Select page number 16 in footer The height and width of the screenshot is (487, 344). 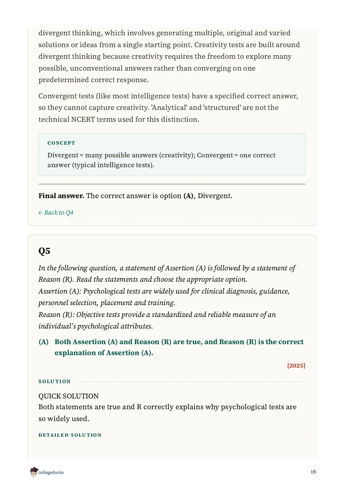[x=313, y=472]
